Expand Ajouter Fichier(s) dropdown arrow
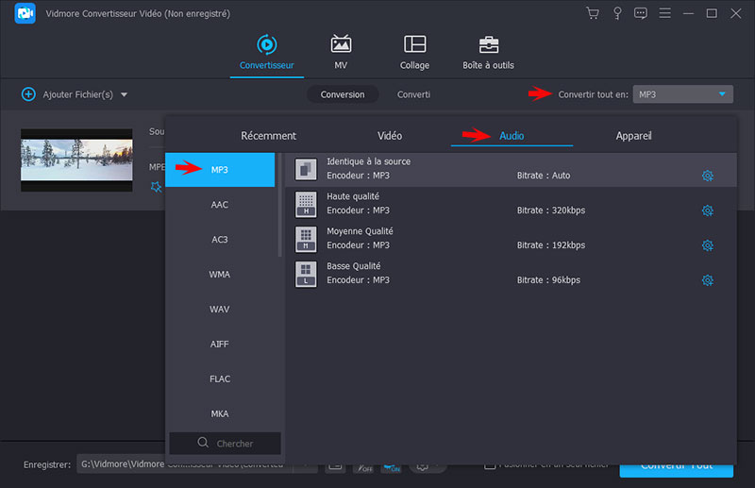The image size is (755, 488). (x=125, y=94)
